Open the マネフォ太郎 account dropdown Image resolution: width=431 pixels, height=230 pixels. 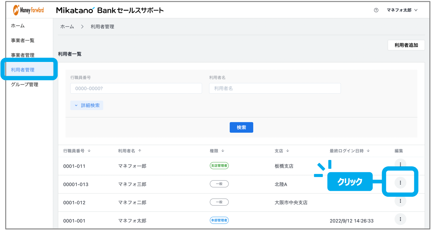(x=402, y=10)
